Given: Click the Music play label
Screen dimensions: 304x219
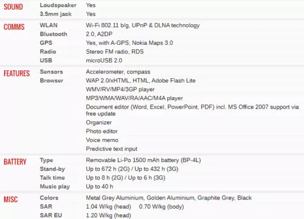Looking at the screenshot, I should [x=55, y=186].
